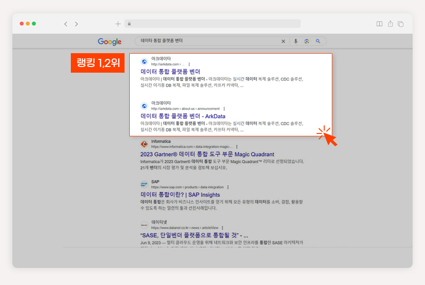
Task: Open more options for SAP result
Action: [228, 187]
